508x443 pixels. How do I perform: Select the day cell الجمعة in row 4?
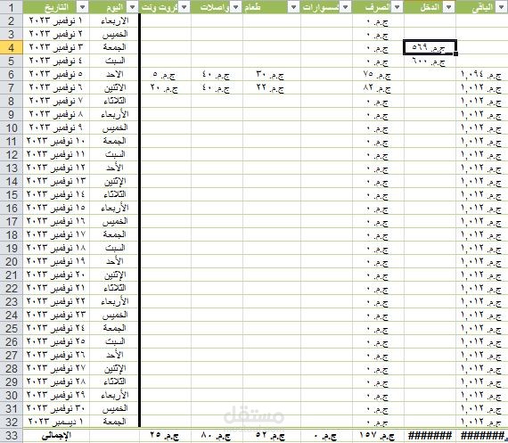[114, 47]
